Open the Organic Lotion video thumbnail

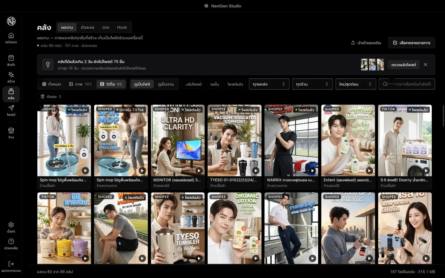(235, 228)
